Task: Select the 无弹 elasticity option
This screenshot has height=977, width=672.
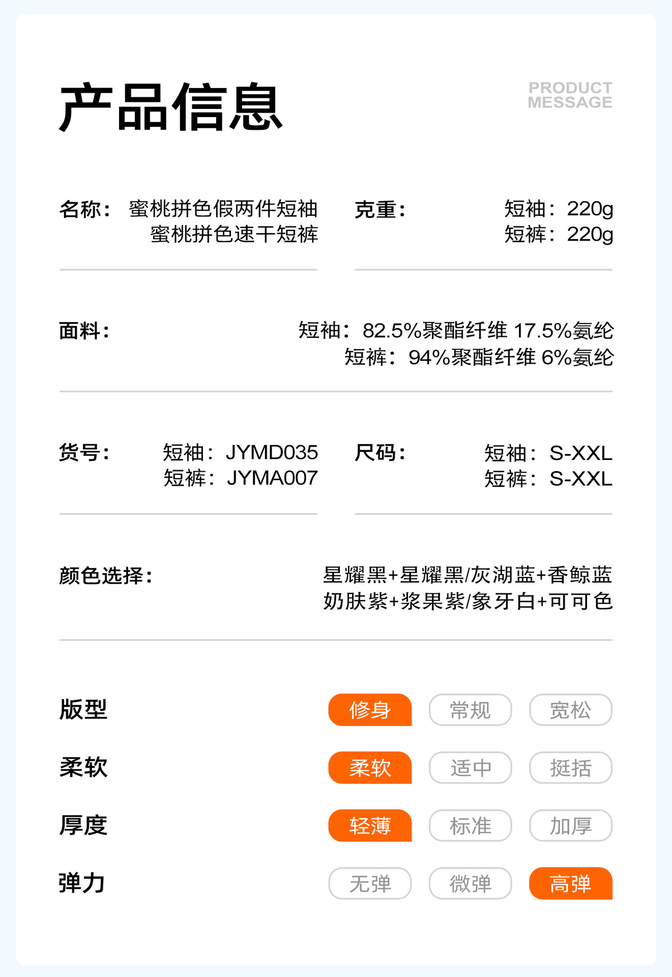Action: pyautogui.click(x=370, y=883)
